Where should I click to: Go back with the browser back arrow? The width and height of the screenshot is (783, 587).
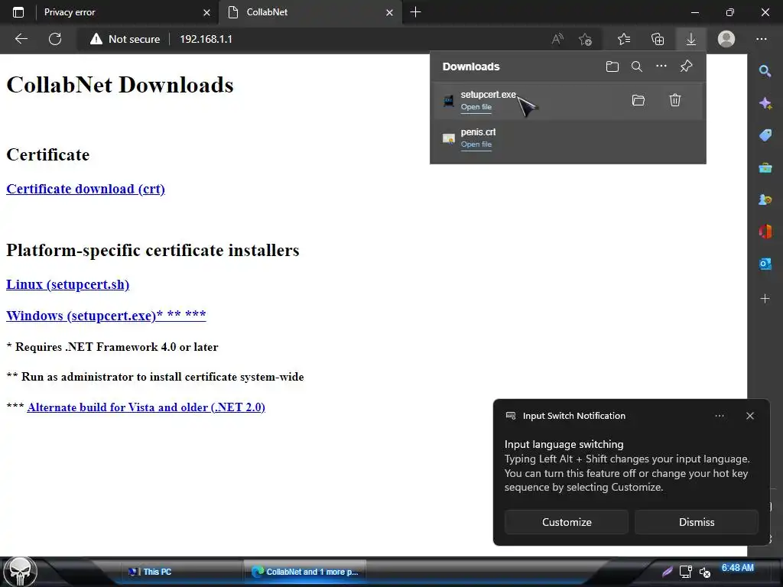21,39
